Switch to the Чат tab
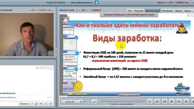This screenshot has width=194, height=109. 129,11
